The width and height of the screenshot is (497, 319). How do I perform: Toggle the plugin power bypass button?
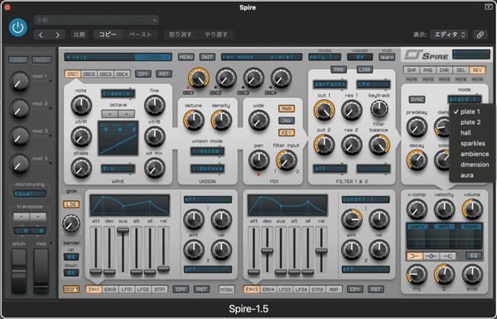click(17, 27)
